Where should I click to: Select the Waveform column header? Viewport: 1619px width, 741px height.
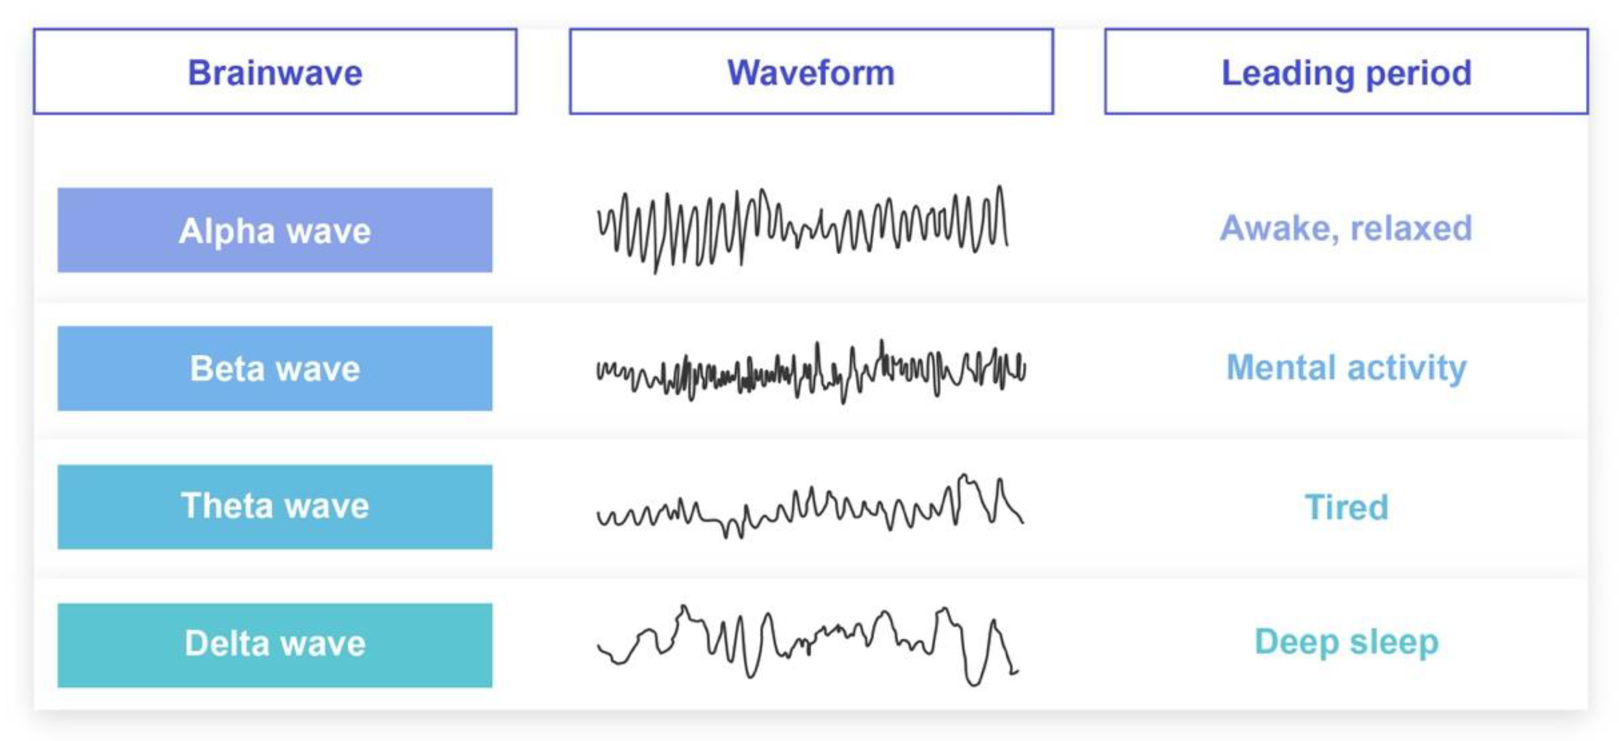click(811, 72)
